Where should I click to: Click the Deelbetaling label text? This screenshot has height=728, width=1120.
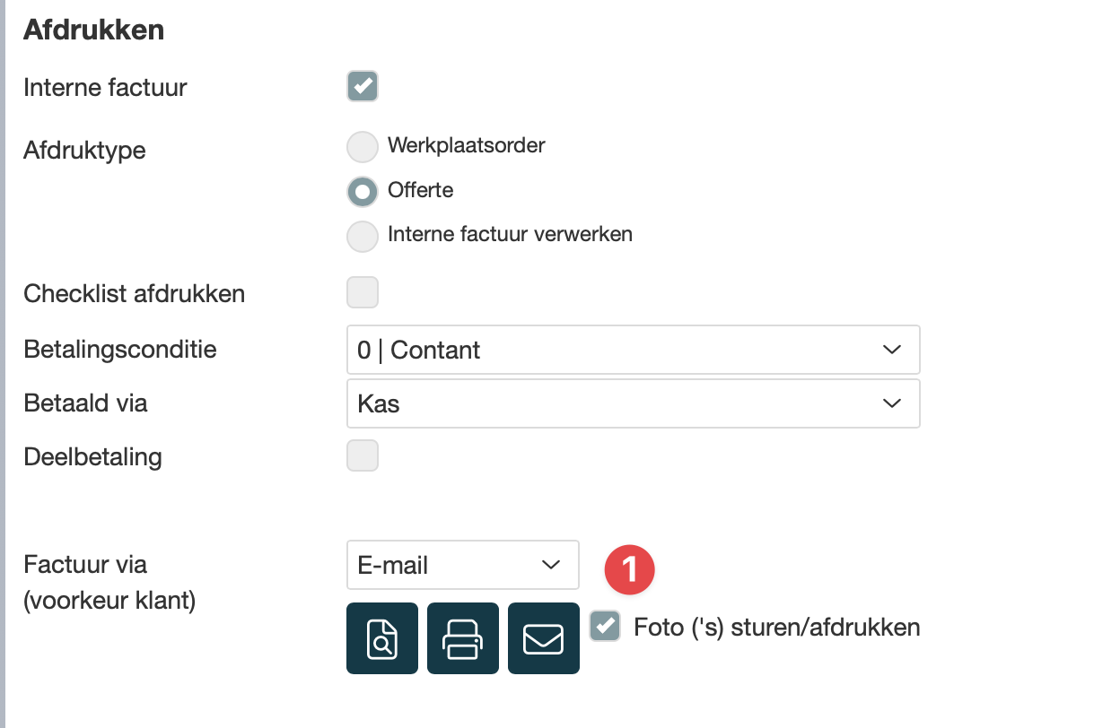click(x=92, y=456)
